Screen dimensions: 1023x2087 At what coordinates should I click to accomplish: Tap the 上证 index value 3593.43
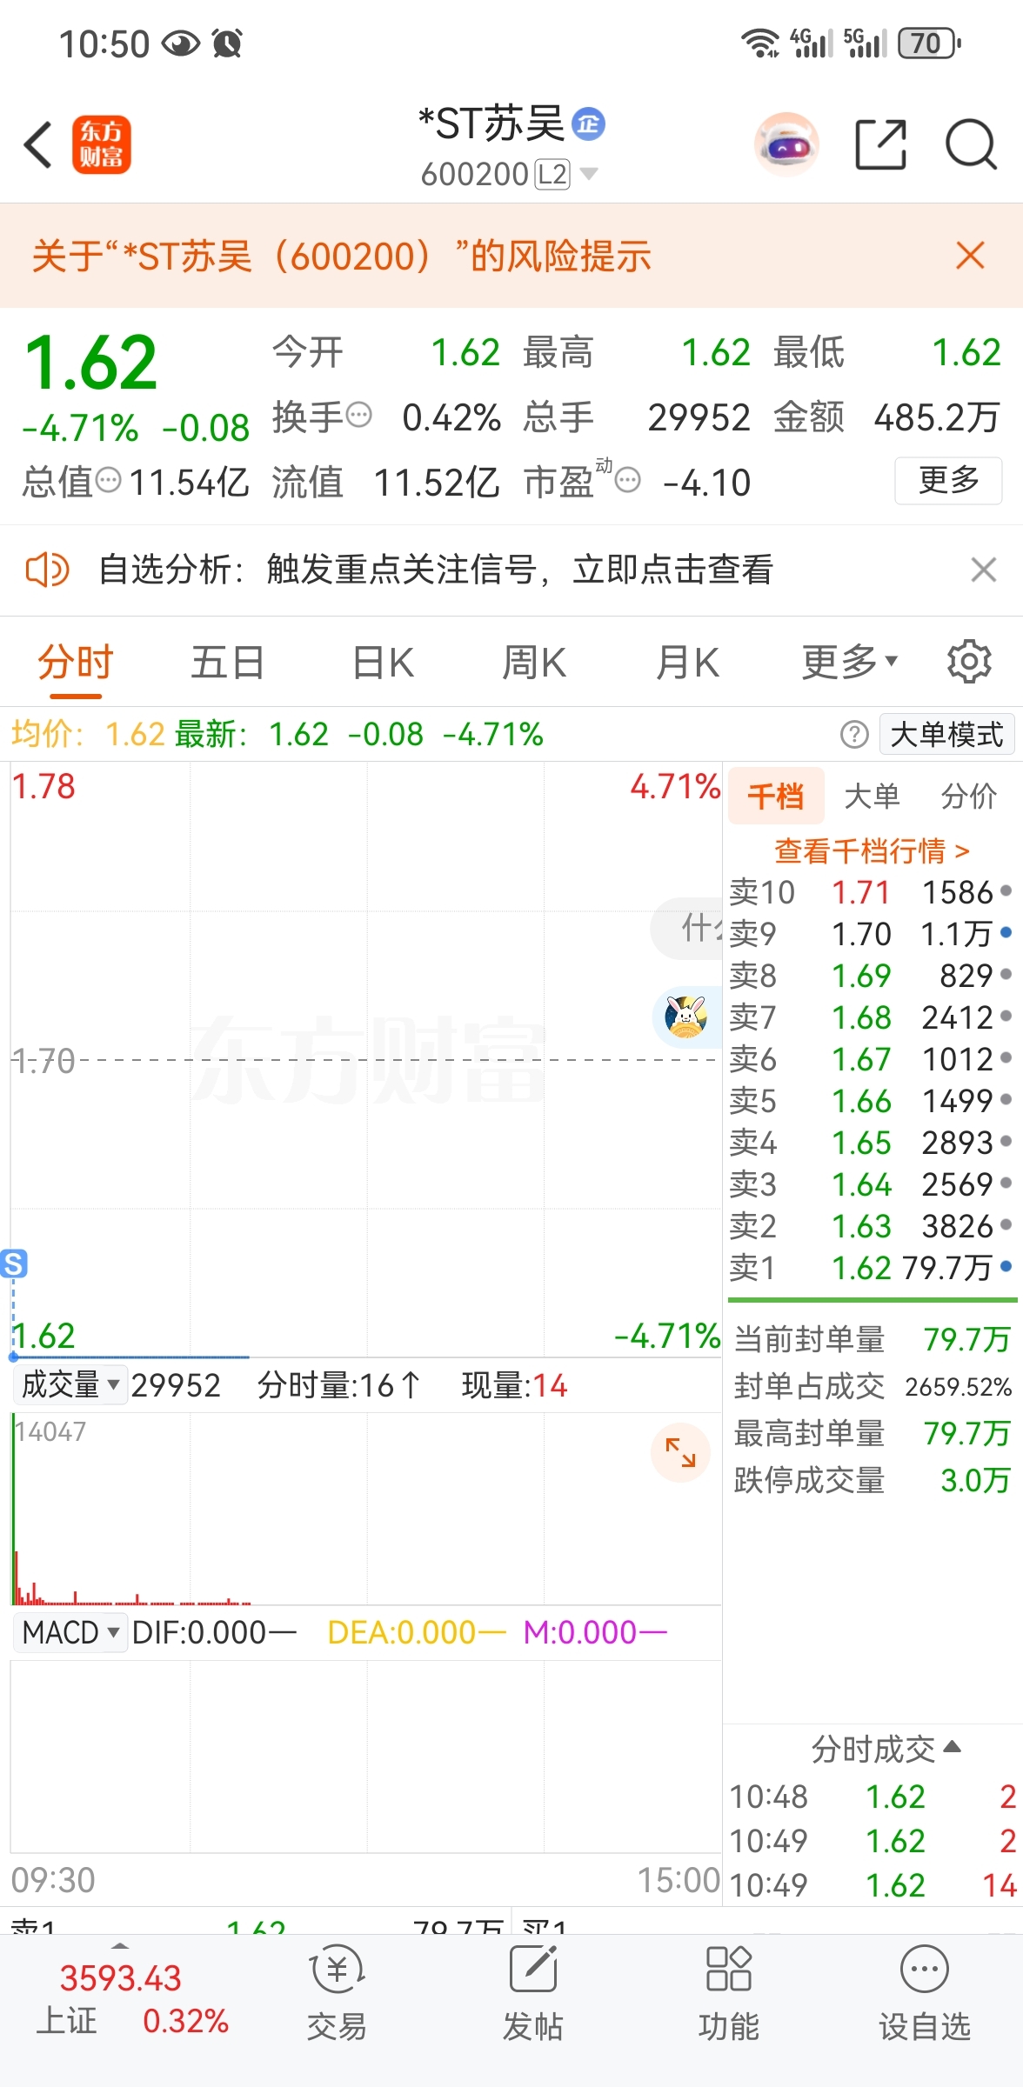(120, 1978)
